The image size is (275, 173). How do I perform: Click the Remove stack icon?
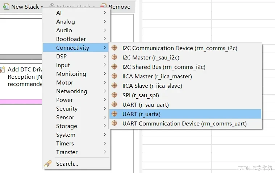pos(104,5)
